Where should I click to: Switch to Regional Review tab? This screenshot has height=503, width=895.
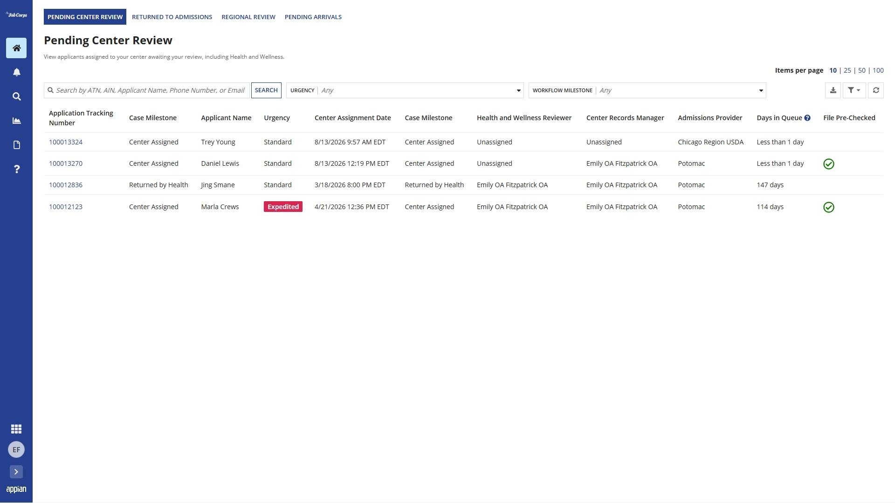248,17
